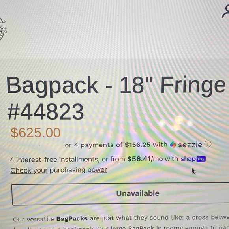Click the '/mo with' text before Shop Pay
The image size is (229, 229).
pos(164,159)
